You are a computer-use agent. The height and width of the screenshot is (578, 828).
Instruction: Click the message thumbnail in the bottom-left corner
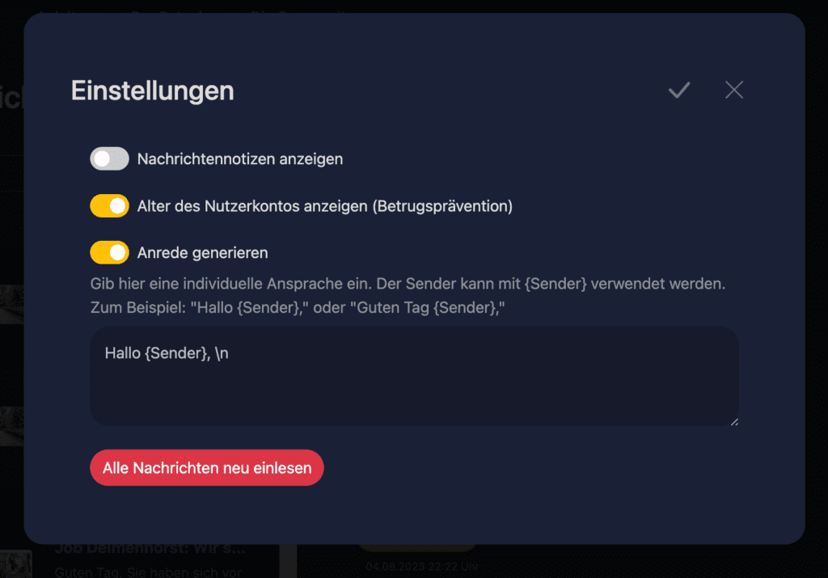point(16,563)
